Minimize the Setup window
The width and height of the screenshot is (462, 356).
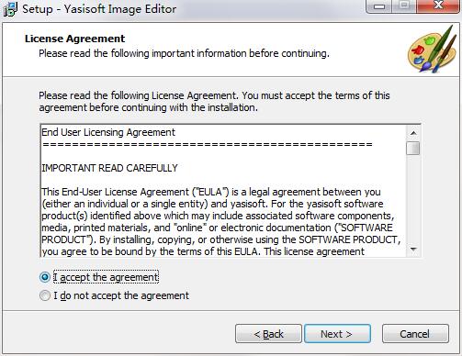click(379, 6)
